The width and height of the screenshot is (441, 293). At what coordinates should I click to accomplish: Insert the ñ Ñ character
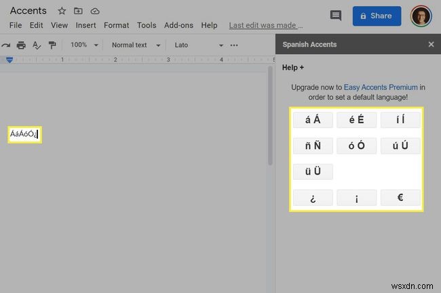coord(313,145)
